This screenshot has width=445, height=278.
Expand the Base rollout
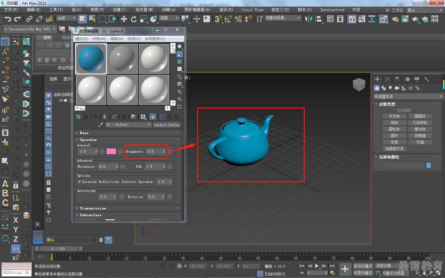pos(127,133)
